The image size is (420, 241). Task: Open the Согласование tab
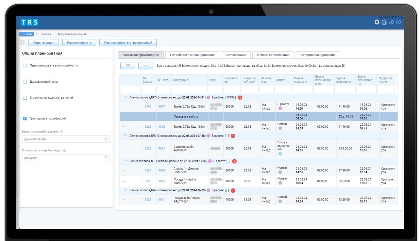point(236,55)
